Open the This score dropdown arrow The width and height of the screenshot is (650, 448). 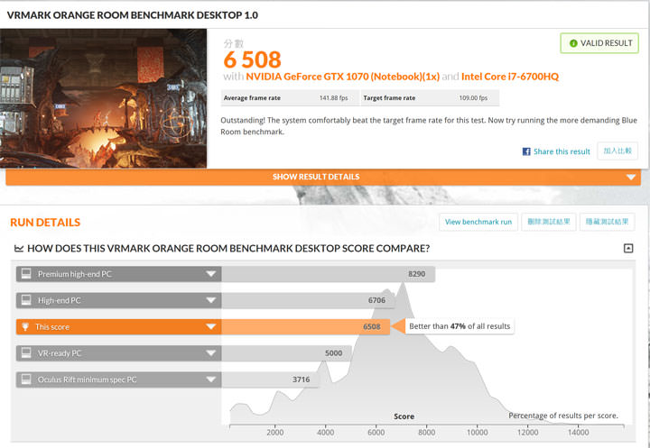tap(210, 327)
